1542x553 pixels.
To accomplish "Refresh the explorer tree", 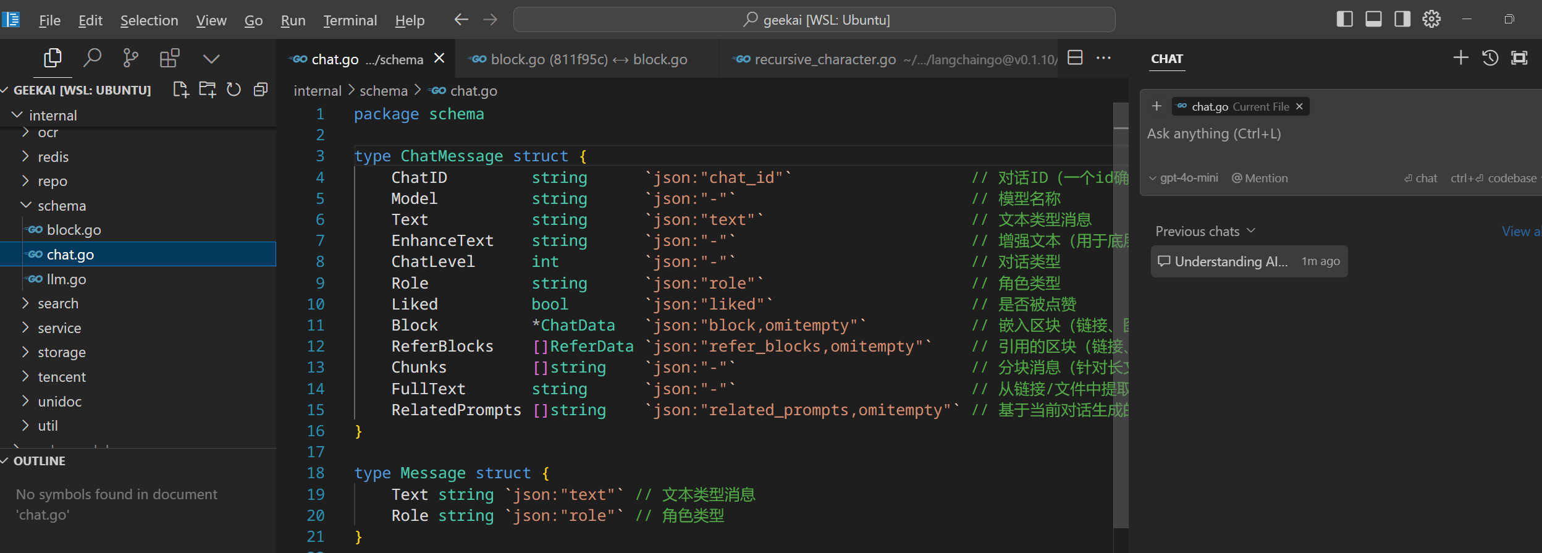I will point(234,90).
